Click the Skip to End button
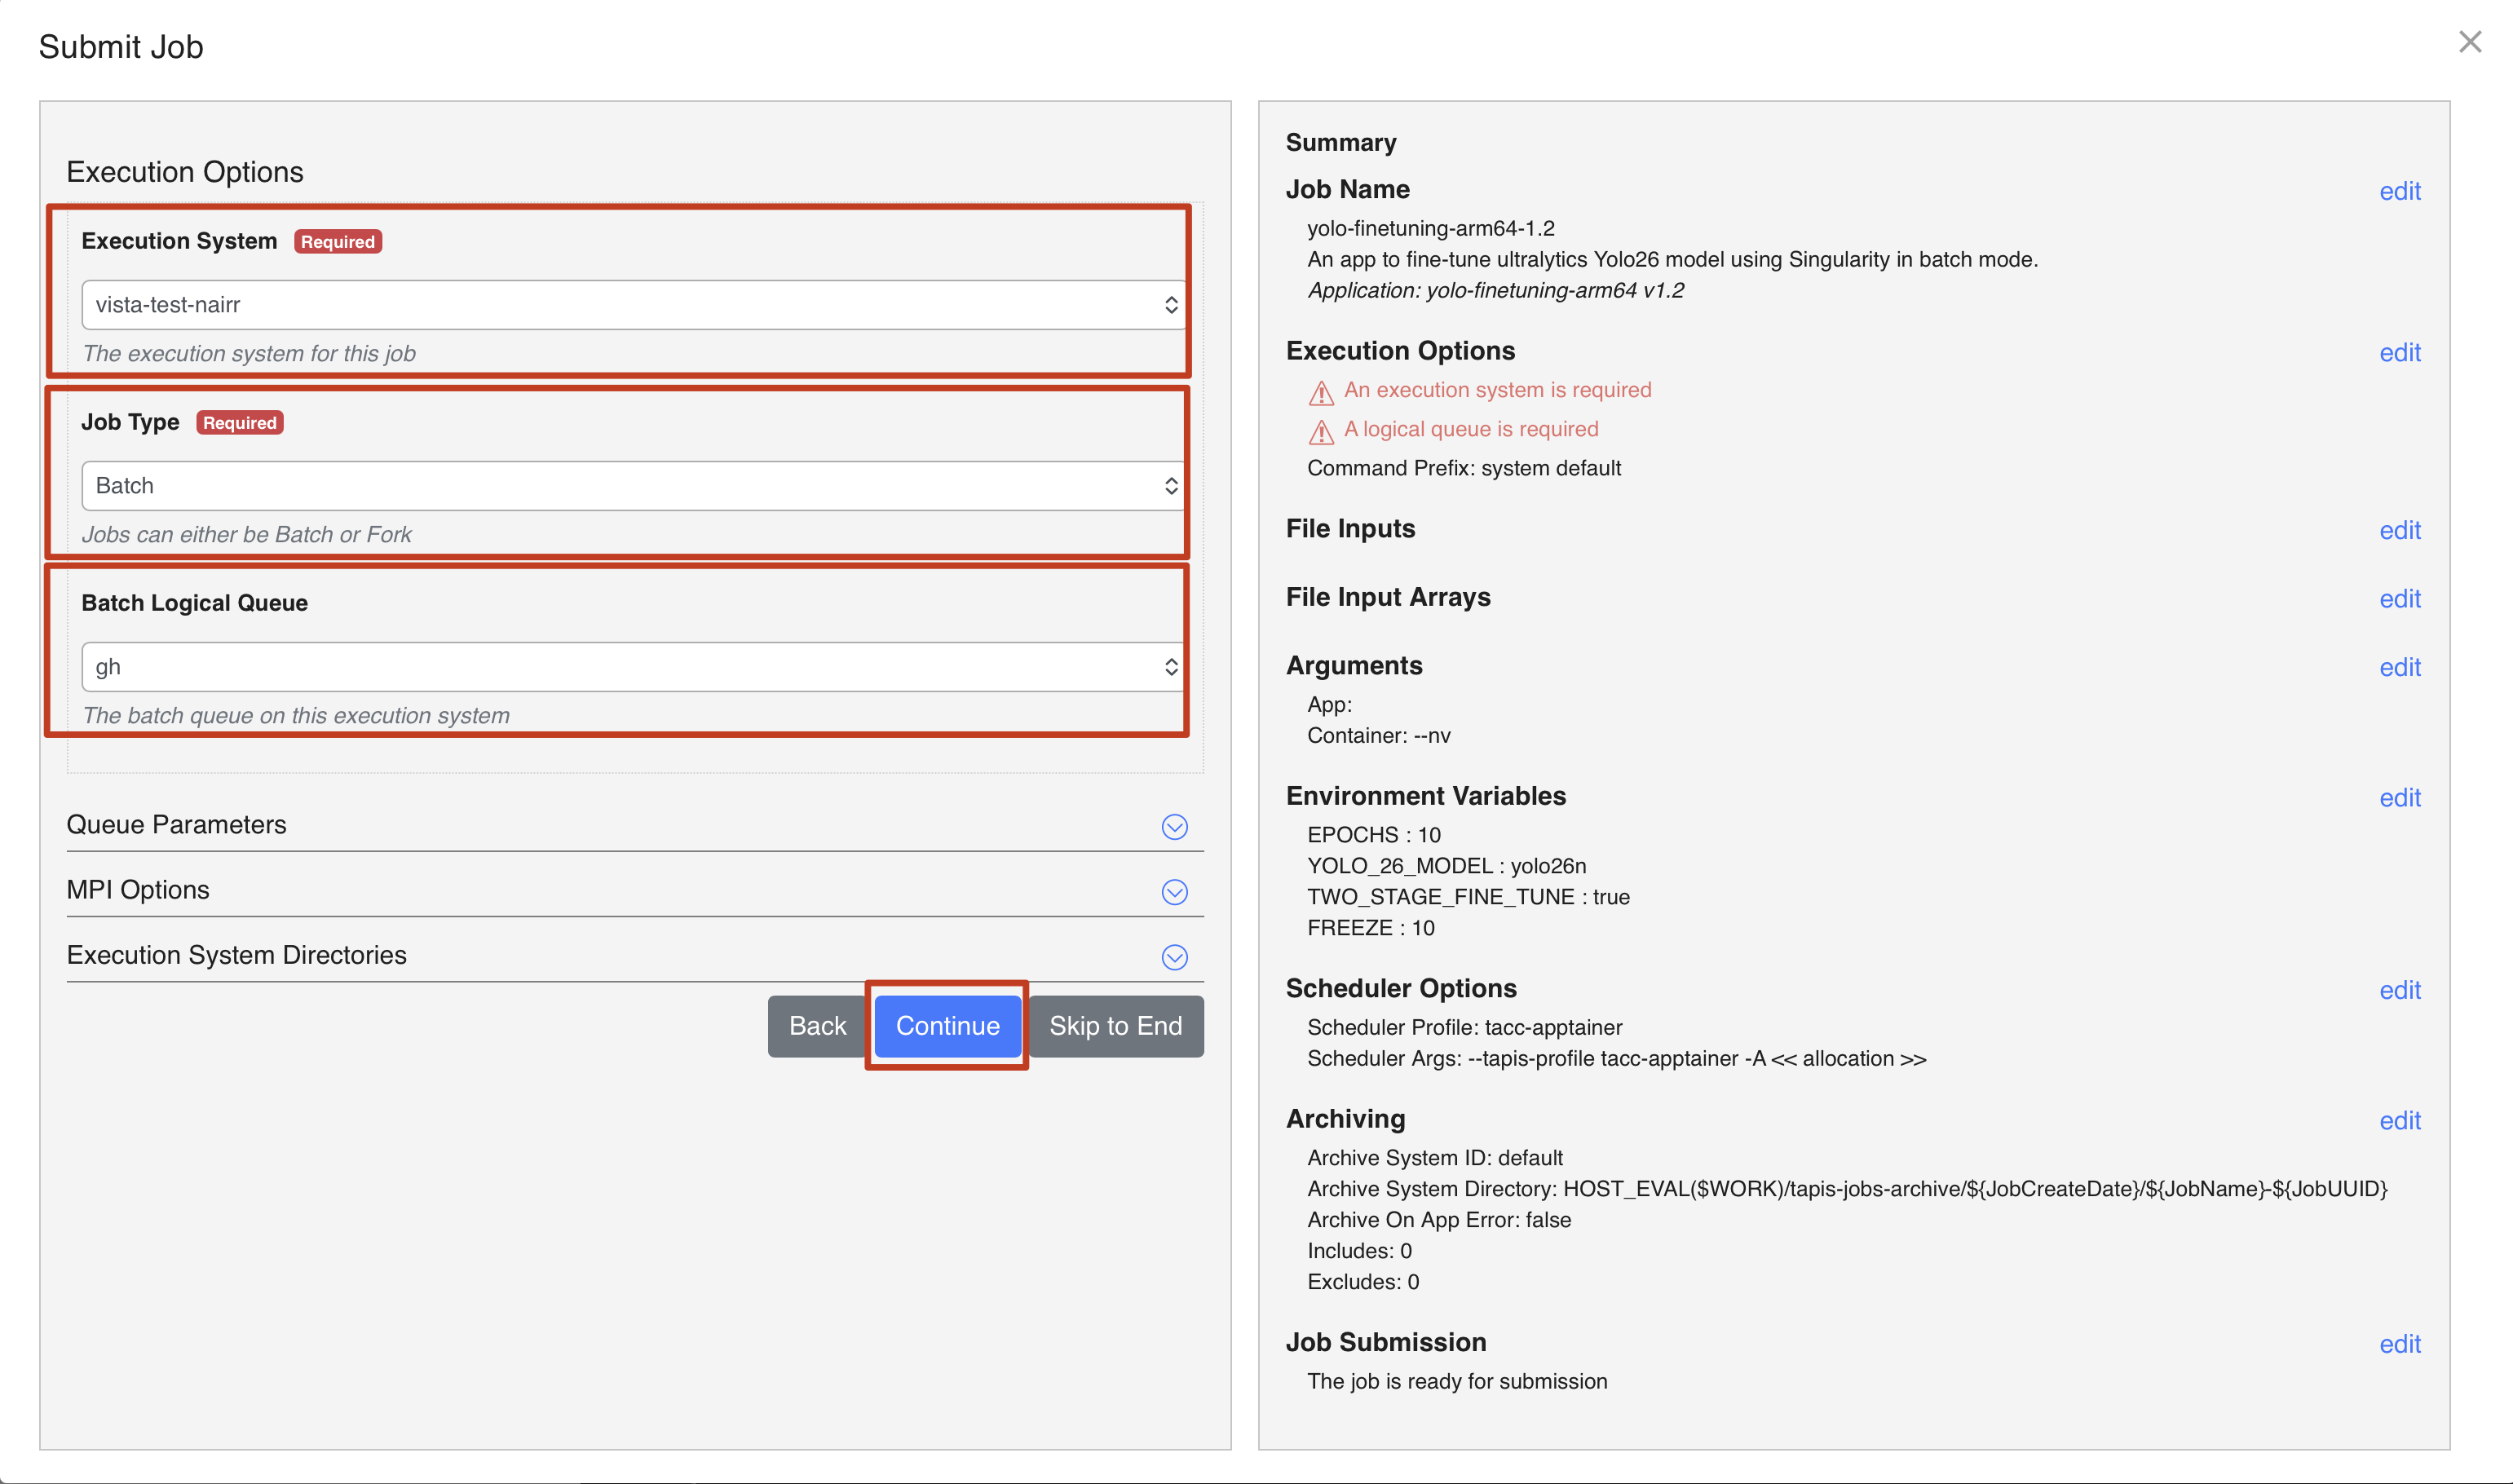Viewport: 2513px width, 1484px height. tap(1115, 1026)
